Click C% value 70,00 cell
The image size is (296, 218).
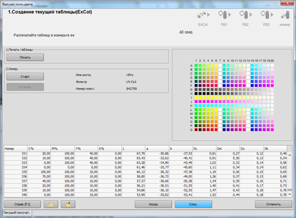click(39, 177)
